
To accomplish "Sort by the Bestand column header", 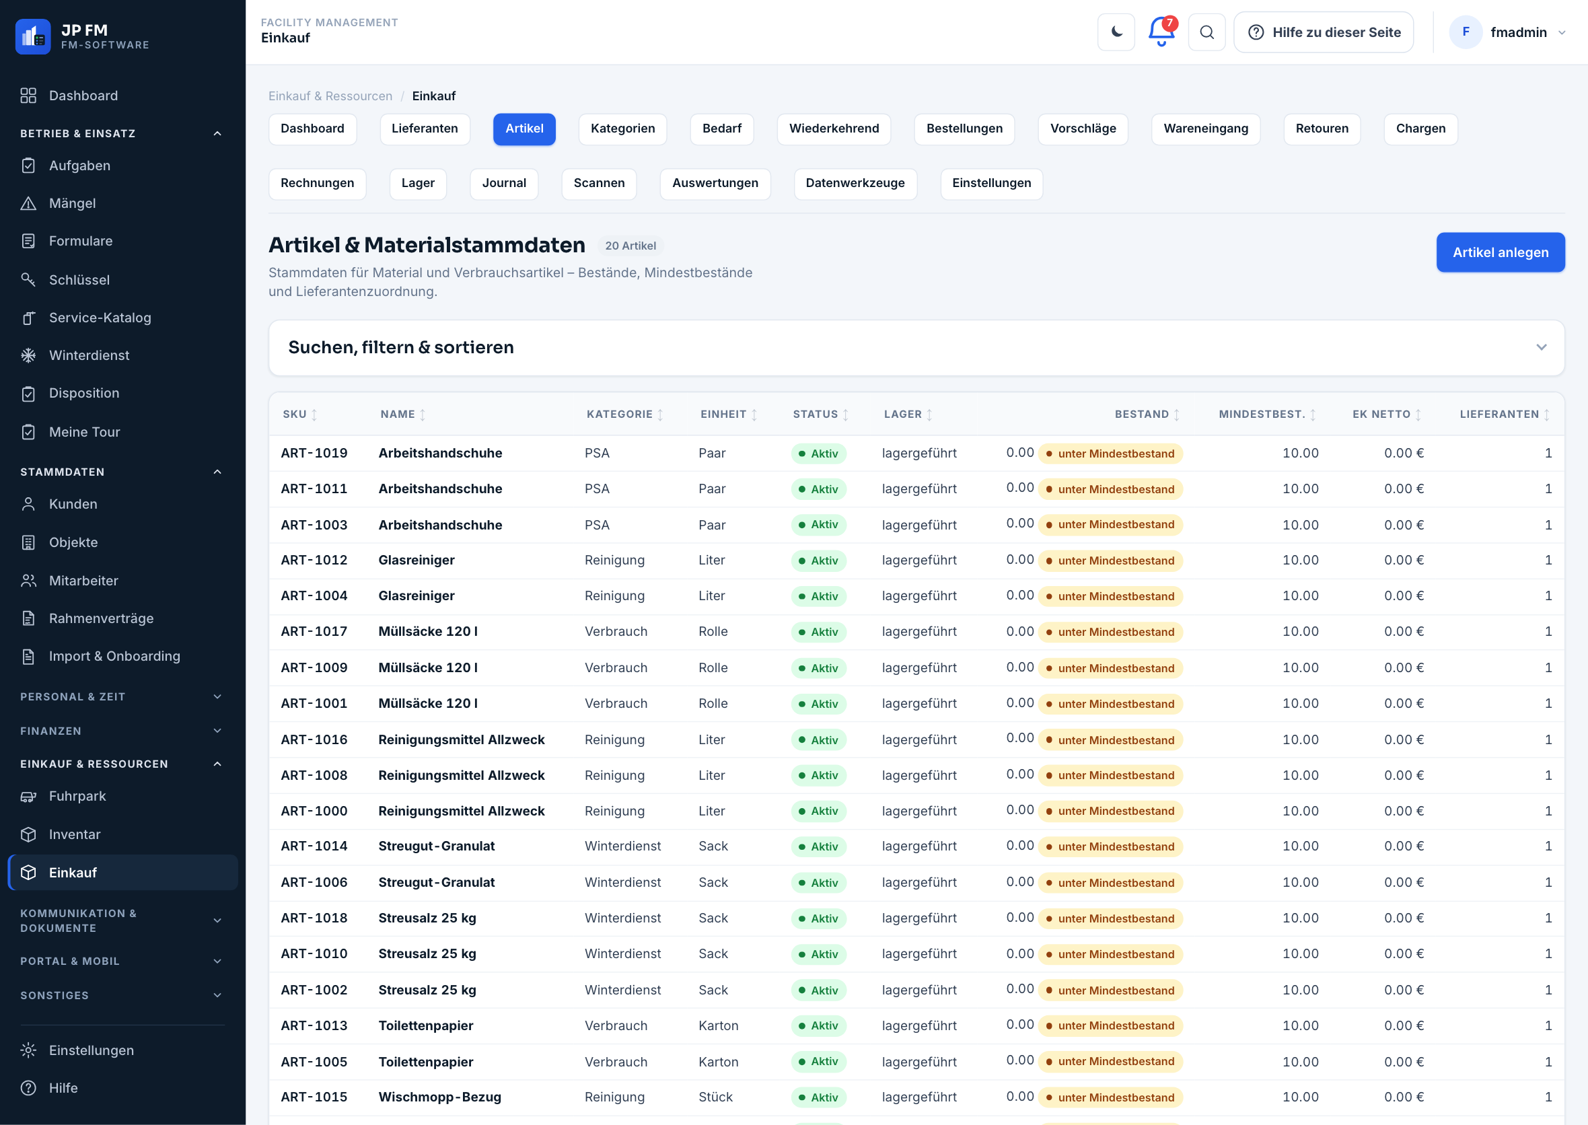I will coord(1147,414).
